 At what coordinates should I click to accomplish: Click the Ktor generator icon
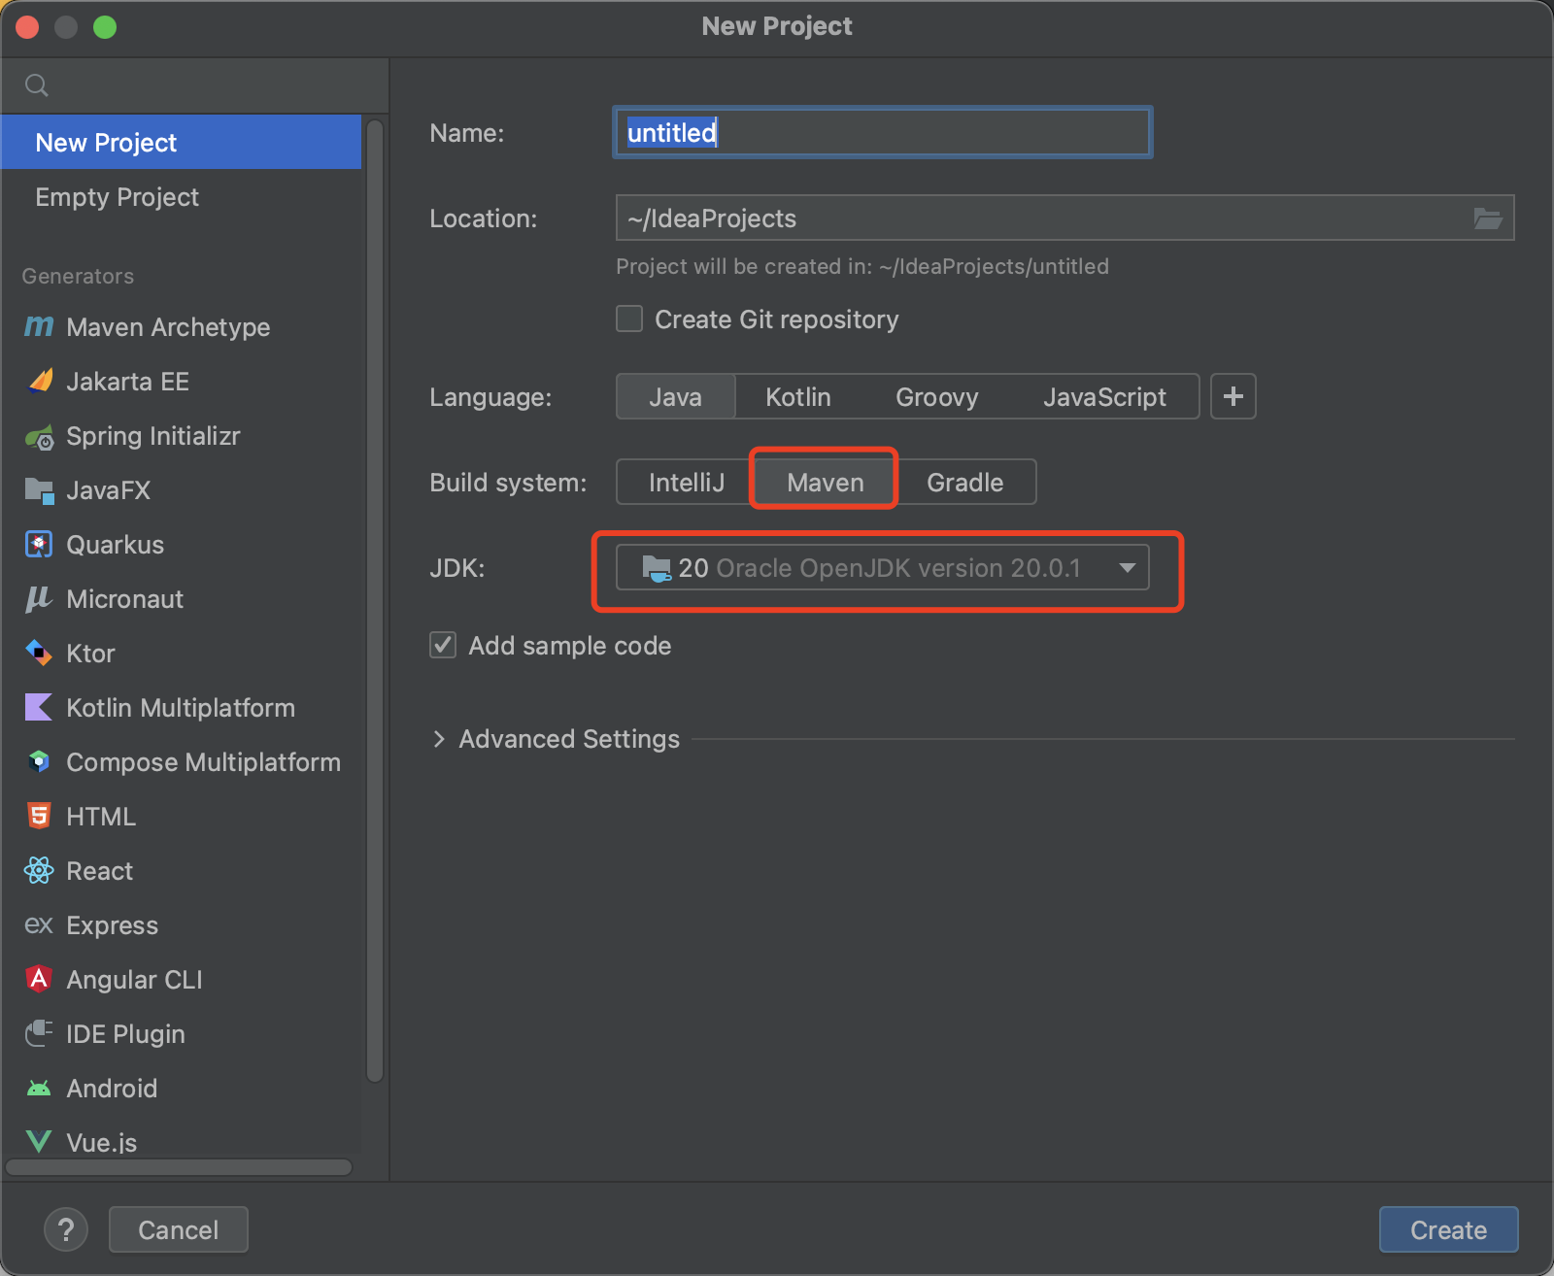tap(39, 654)
